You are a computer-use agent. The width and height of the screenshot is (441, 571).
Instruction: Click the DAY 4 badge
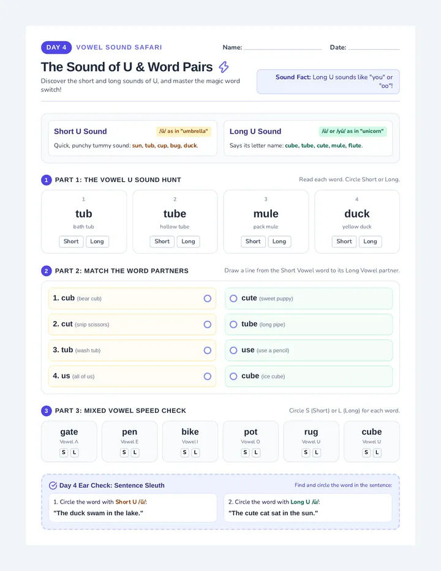pos(56,47)
